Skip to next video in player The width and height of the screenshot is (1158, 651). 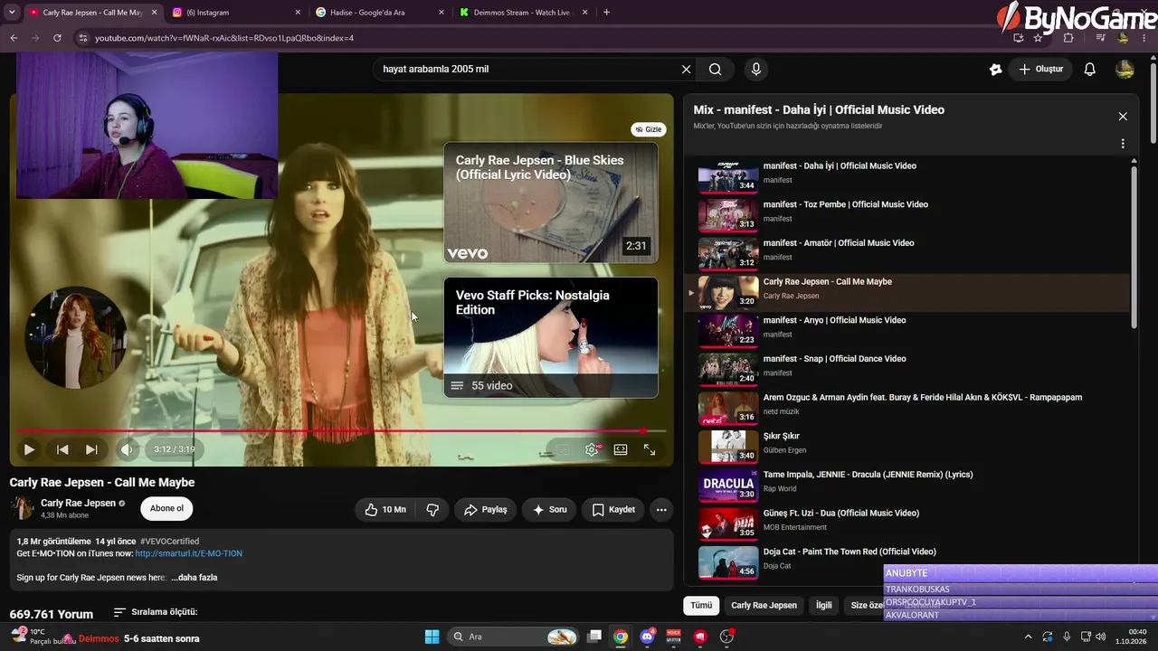tap(91, 449)
